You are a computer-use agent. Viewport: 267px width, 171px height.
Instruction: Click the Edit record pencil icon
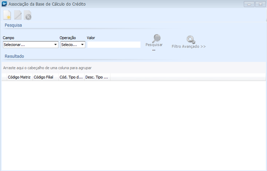(18, 15)
